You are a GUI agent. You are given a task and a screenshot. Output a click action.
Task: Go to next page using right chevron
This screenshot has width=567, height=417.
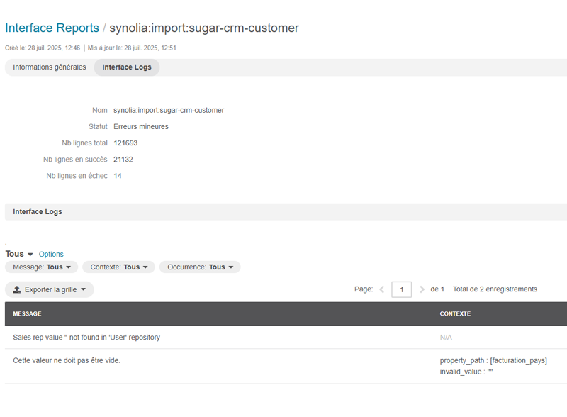(422, 289)
